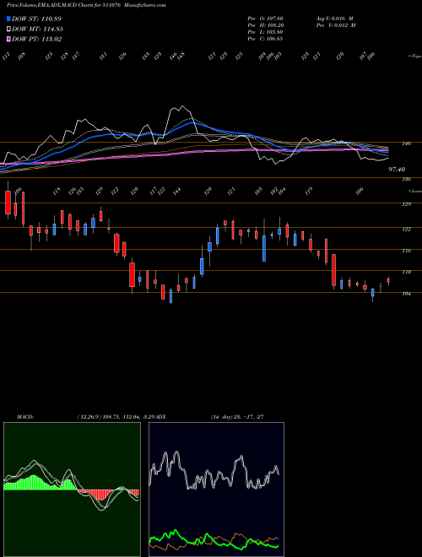This screenshot has height=557, width=422.
Task: Click the (12,26,9) MACD parameter values
Action: pos(116,417)
